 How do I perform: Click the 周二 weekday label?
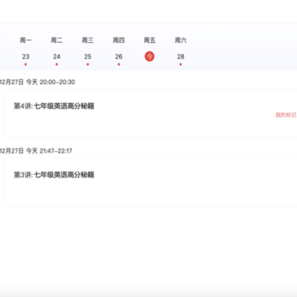click(57, 40)
